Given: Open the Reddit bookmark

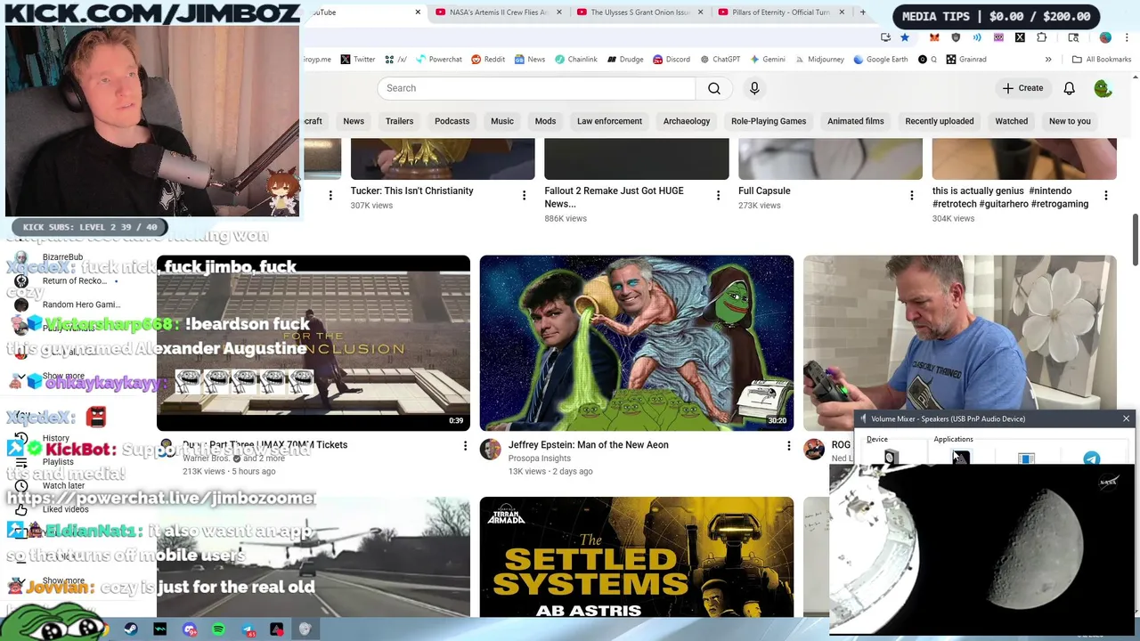Looking at the screenshot, I should [x=488, y=60].
